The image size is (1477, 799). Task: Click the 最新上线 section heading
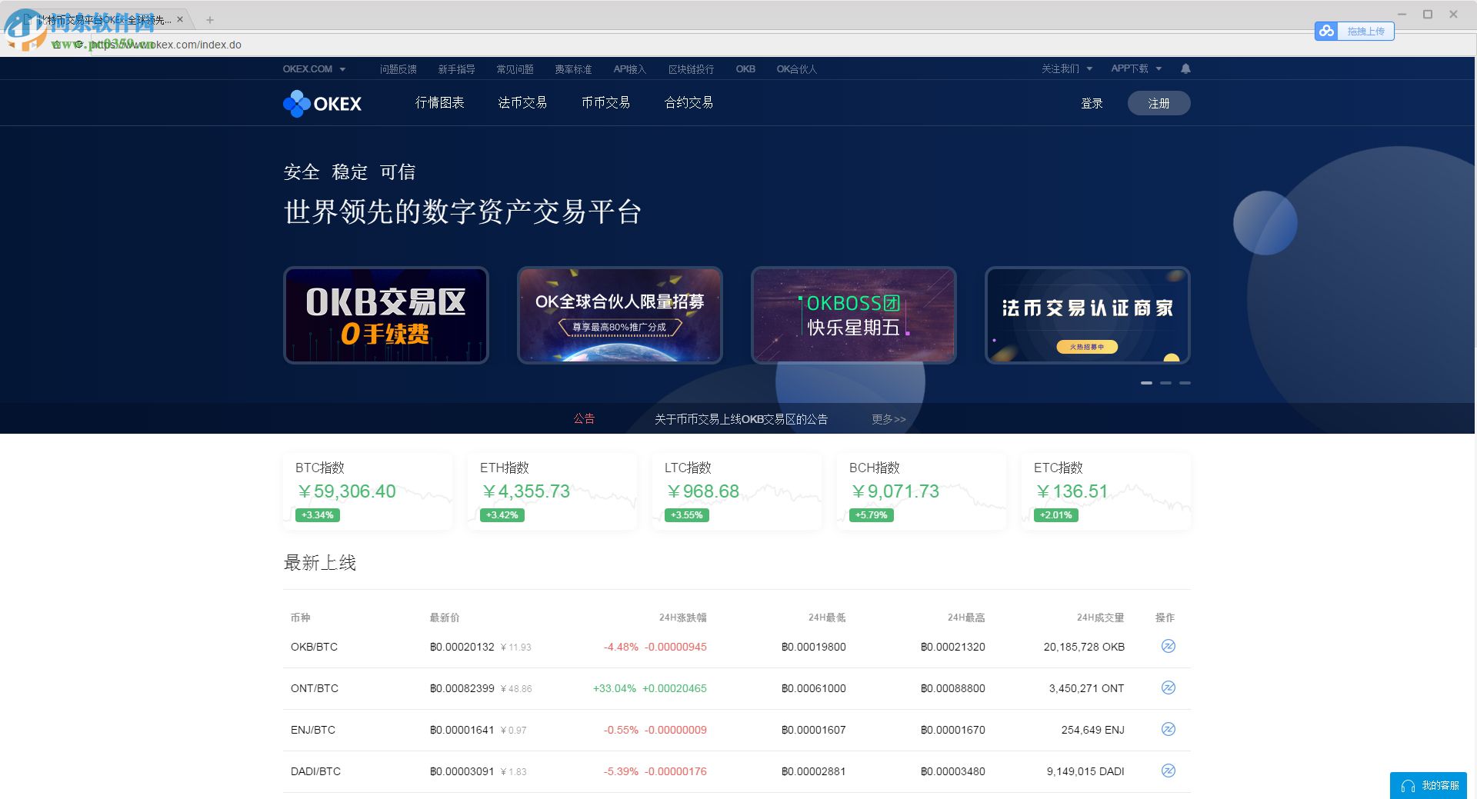[320, 563]
